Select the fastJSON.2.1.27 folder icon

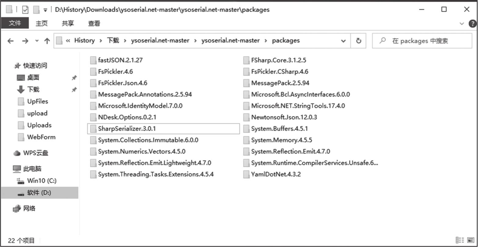(x=93, y=60)
